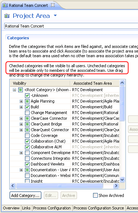The image size is (138, 213).
Task: Close the Rational Team Concert editor tab
Action: tap(53, 5)
